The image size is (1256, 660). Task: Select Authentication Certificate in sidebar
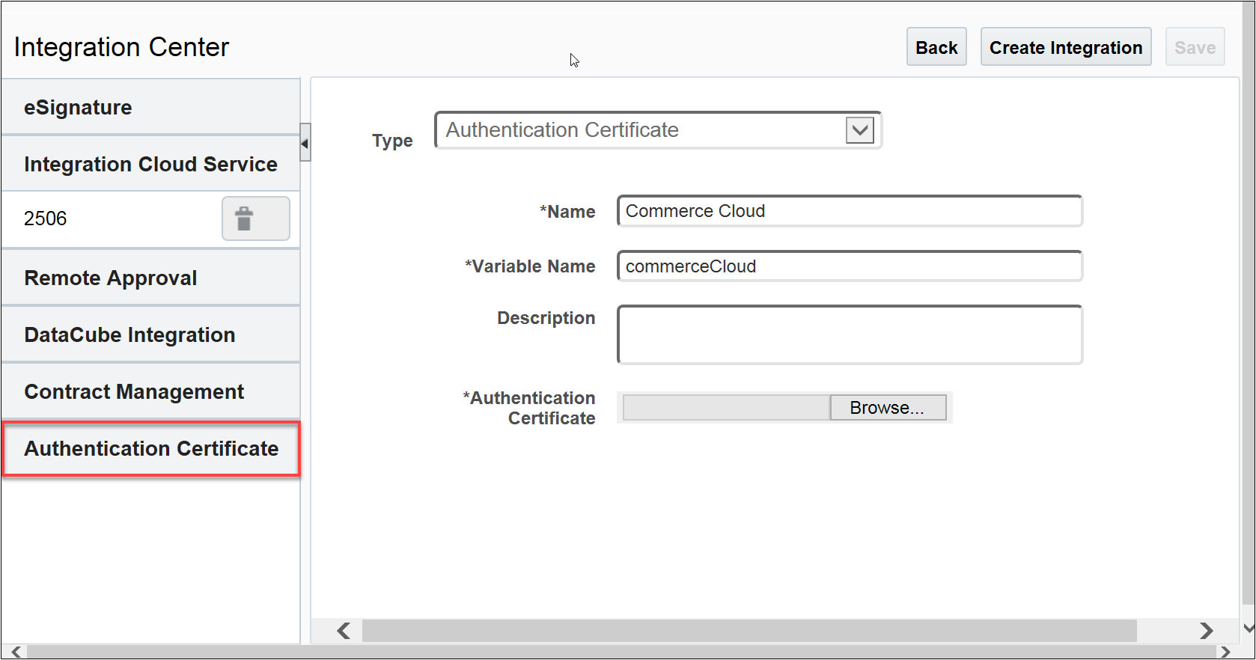[151, 449]
